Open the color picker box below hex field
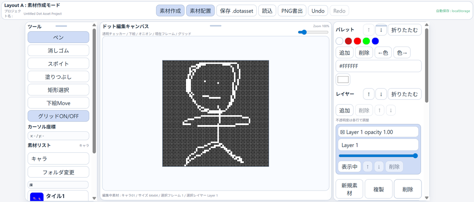Image resolution: width=474 pixels, height=202 pixels. [343, 80]
